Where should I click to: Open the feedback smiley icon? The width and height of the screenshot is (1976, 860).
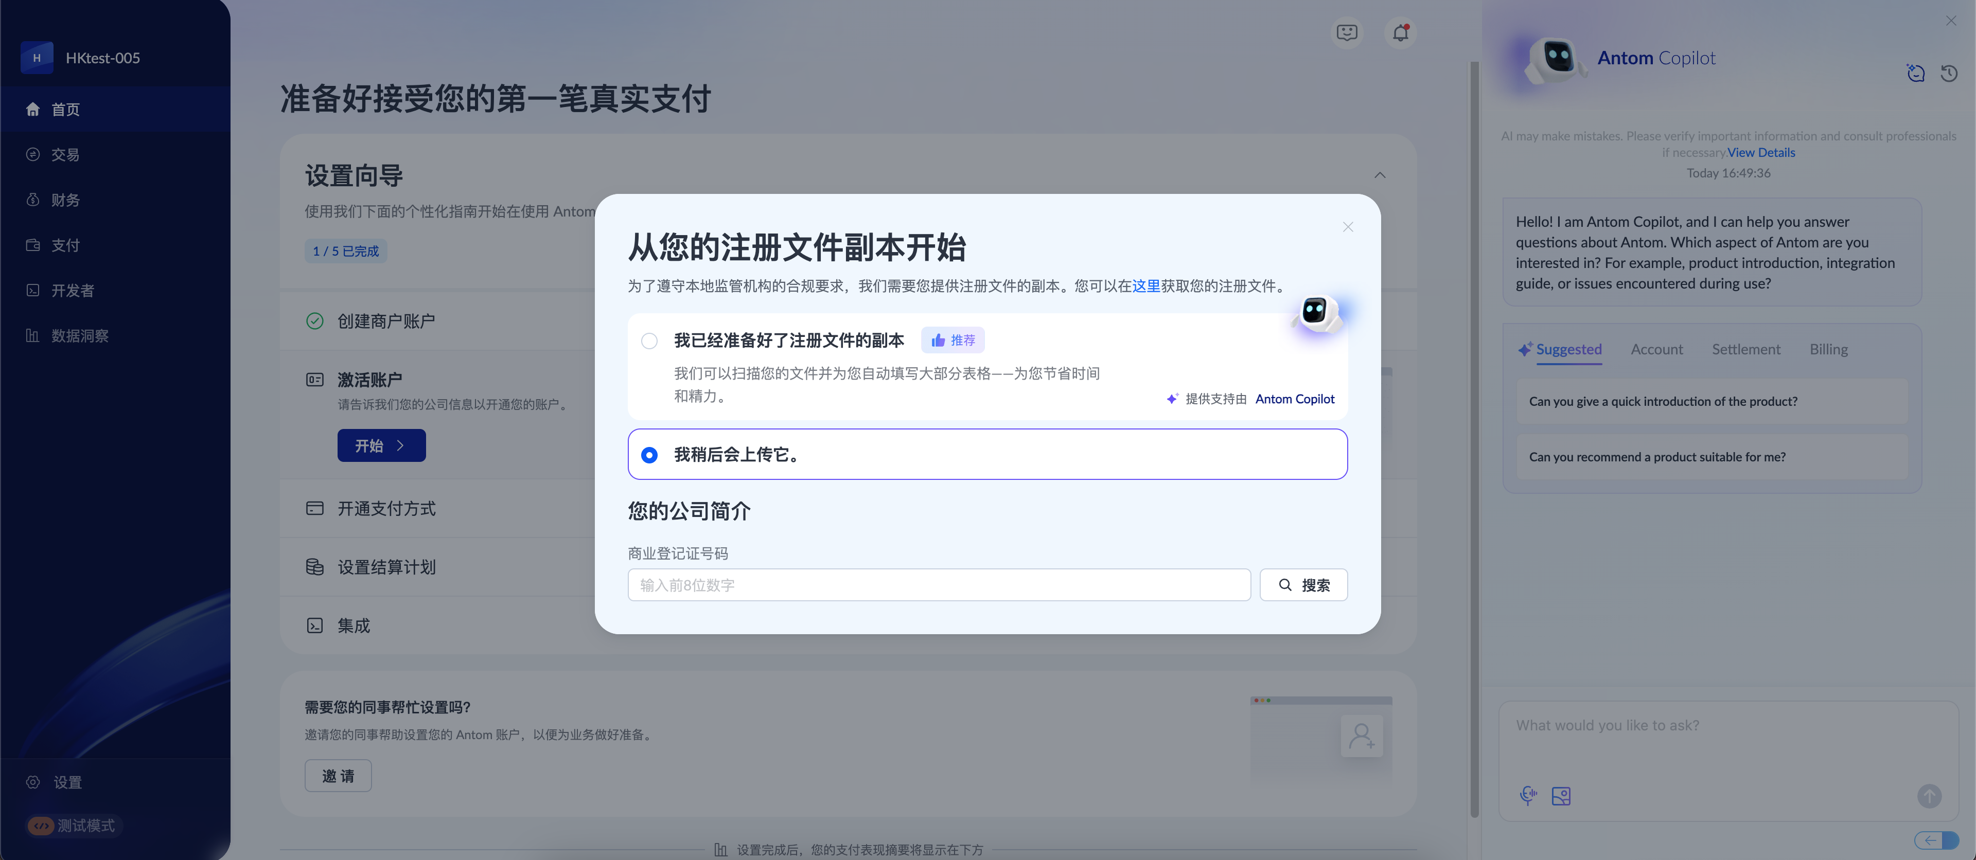pyautogui.click(x=1346, y=33)
